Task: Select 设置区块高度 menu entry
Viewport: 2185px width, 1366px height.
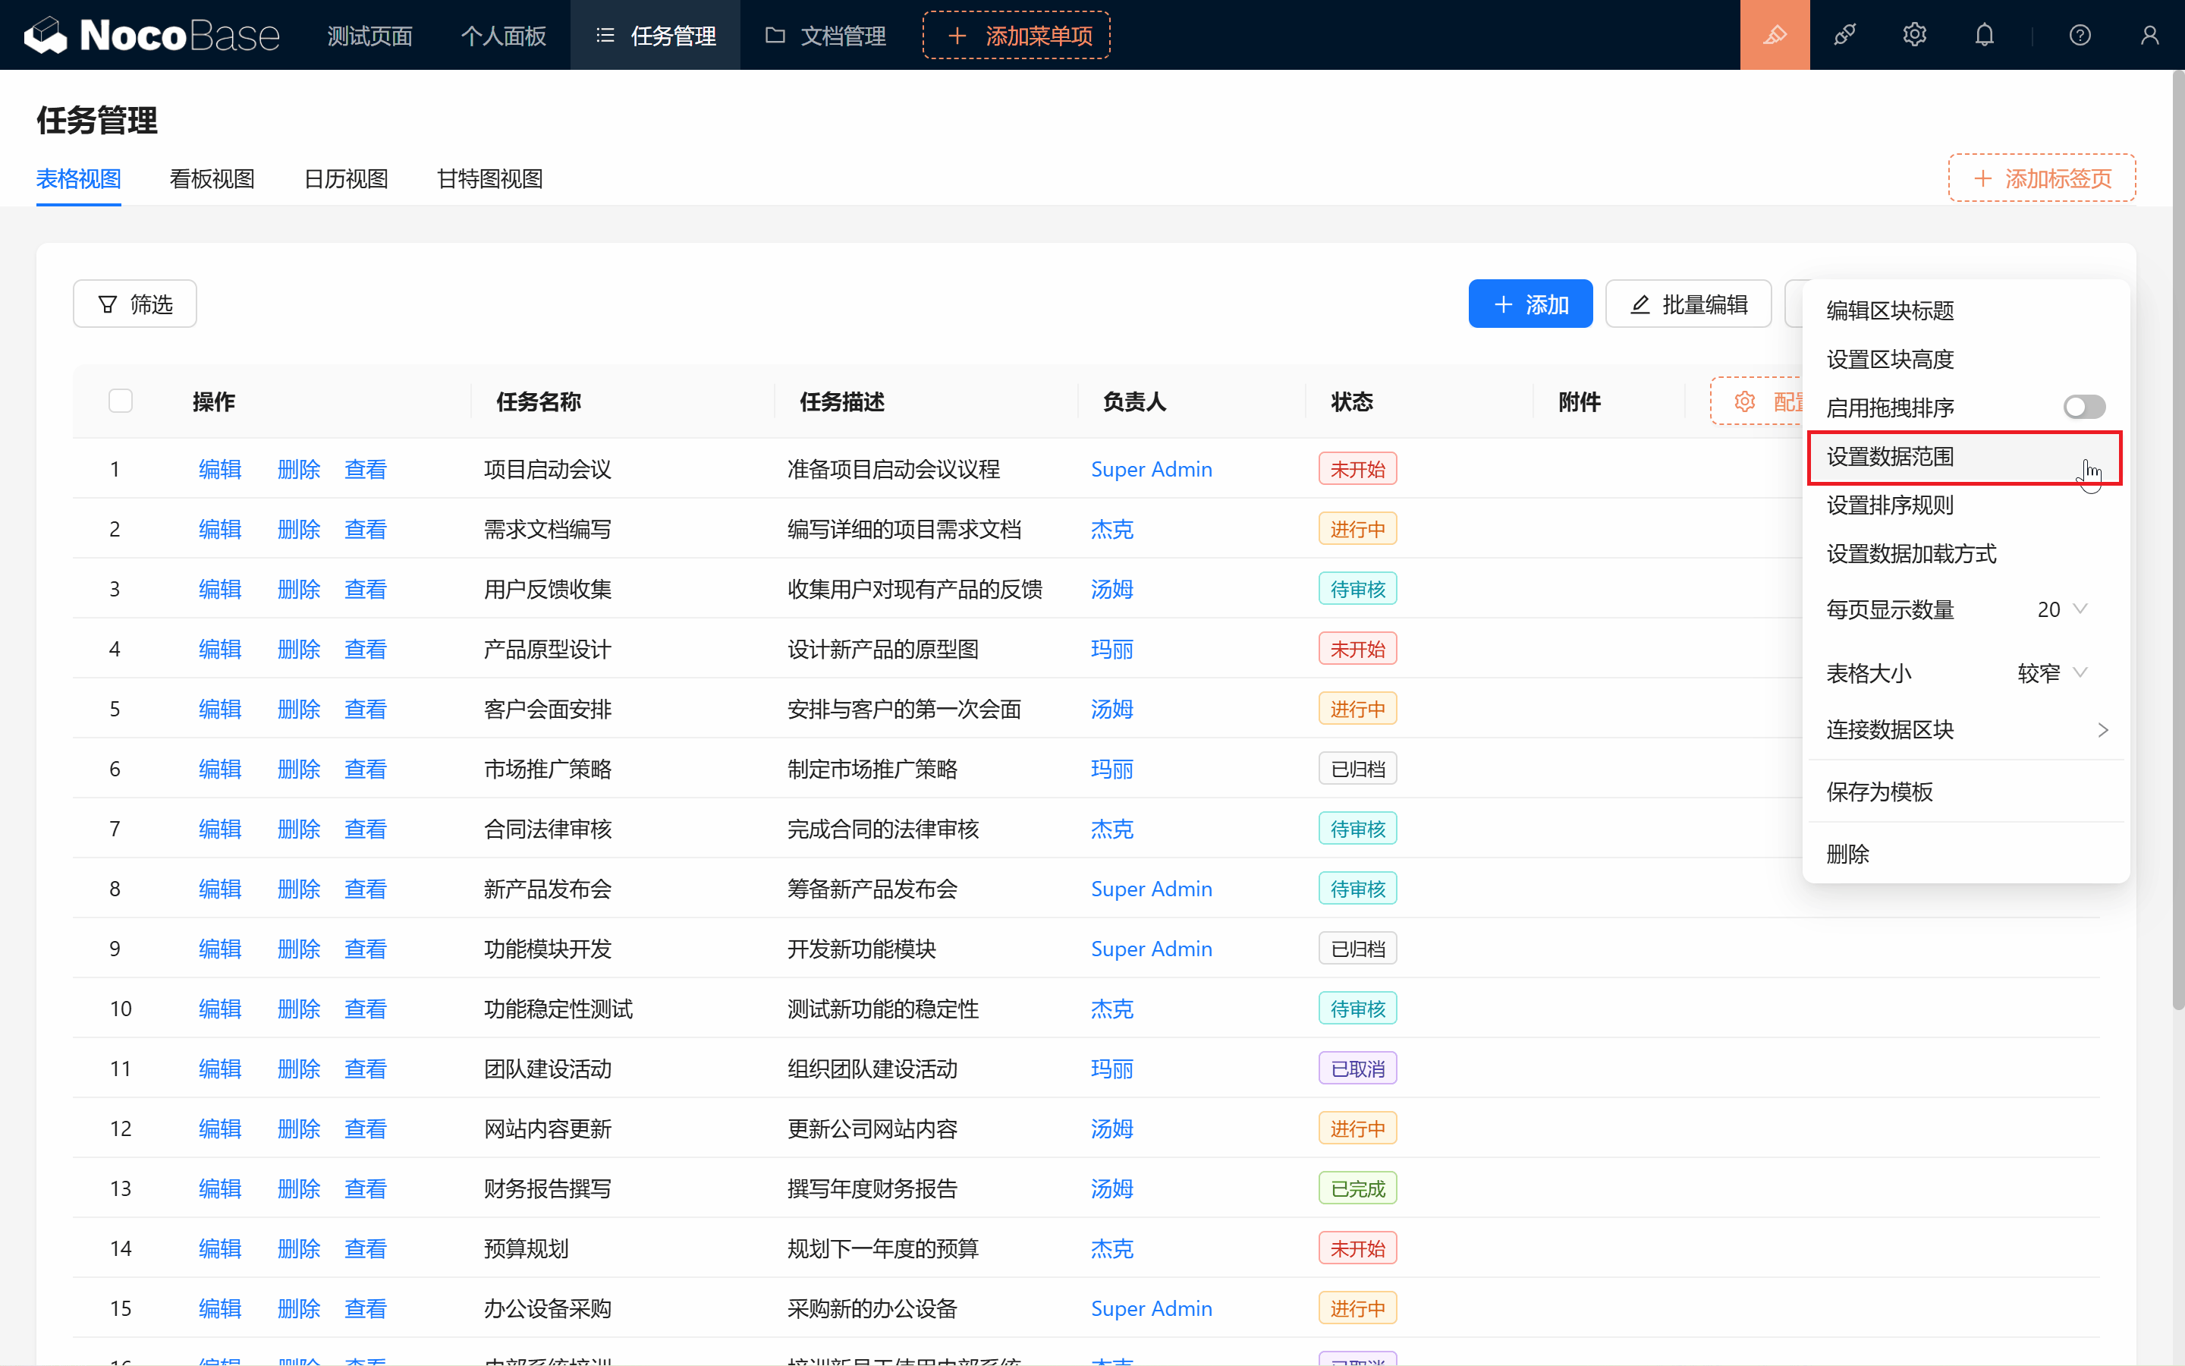Action: pyautogui.click(x=1965, y=360)
